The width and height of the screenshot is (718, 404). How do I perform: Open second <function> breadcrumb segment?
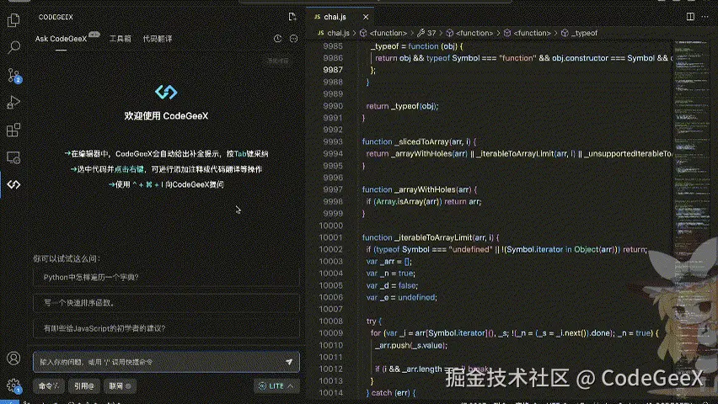pyautogui.click(x=469, y=33)
